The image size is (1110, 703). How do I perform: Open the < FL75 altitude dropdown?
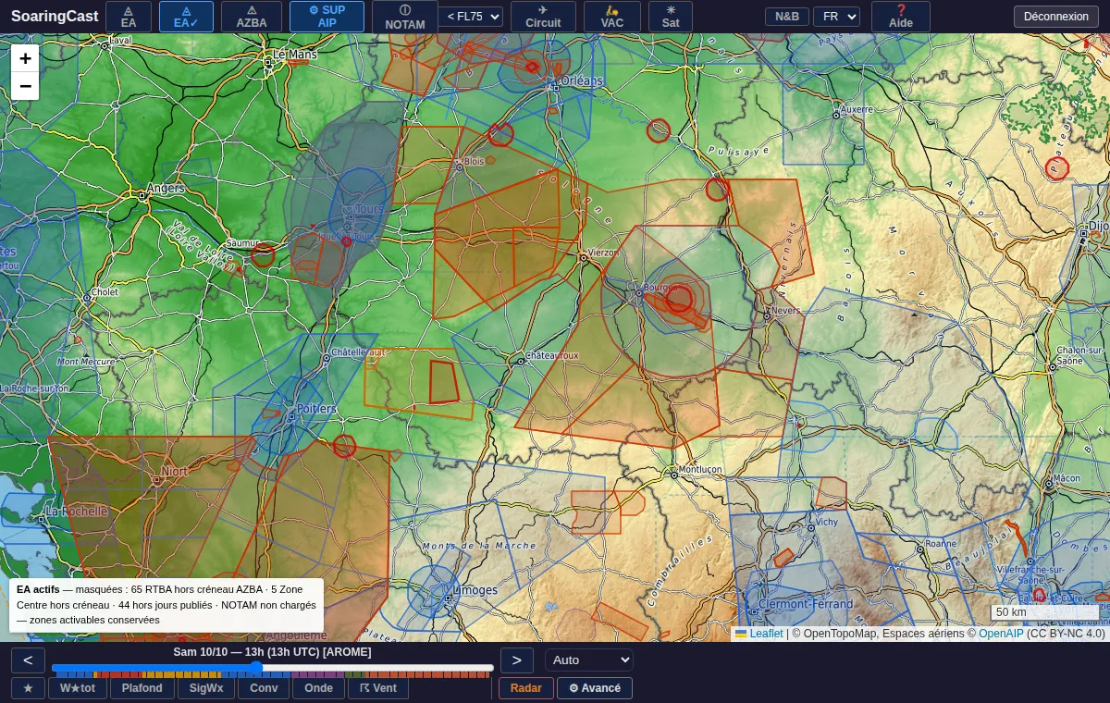point(471,17)
